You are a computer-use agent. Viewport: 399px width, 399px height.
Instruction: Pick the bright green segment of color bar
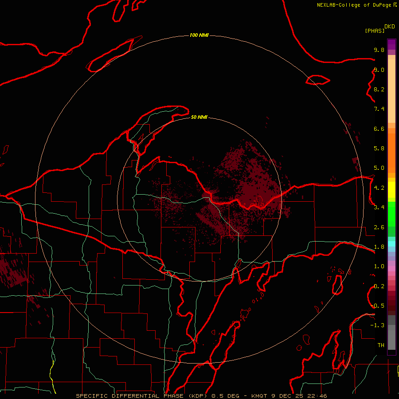click(391, 214)
